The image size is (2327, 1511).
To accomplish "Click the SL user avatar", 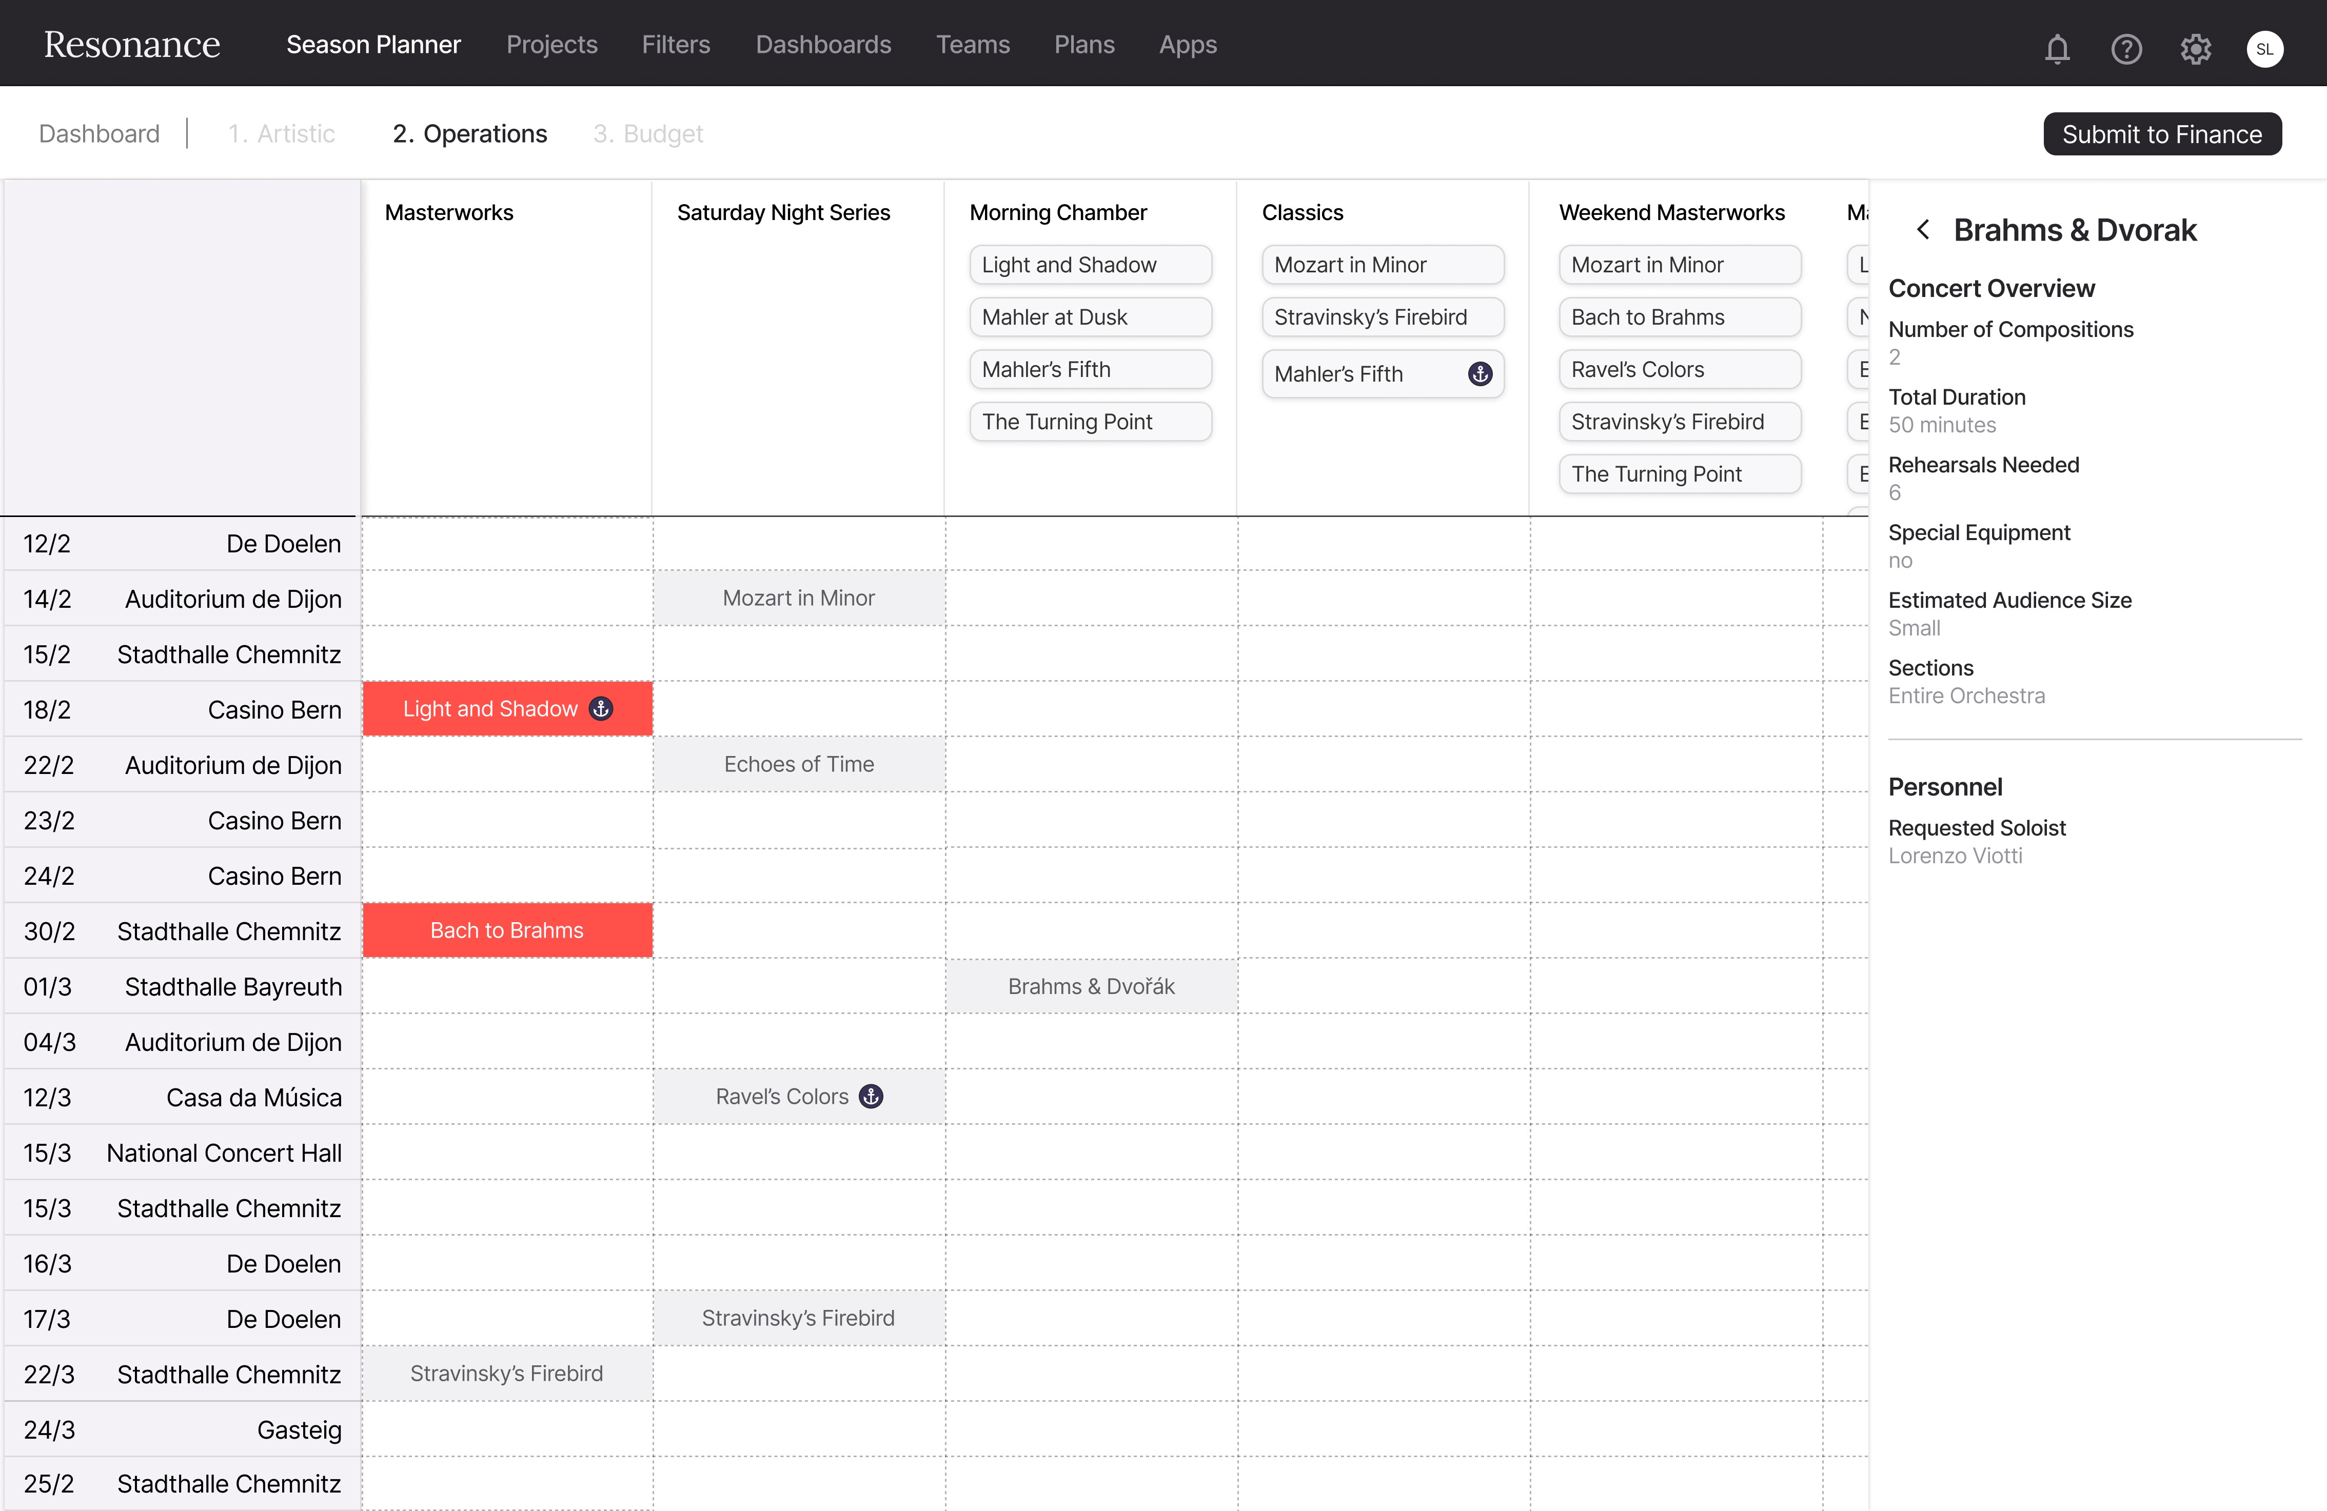I will coord(2264,48).
